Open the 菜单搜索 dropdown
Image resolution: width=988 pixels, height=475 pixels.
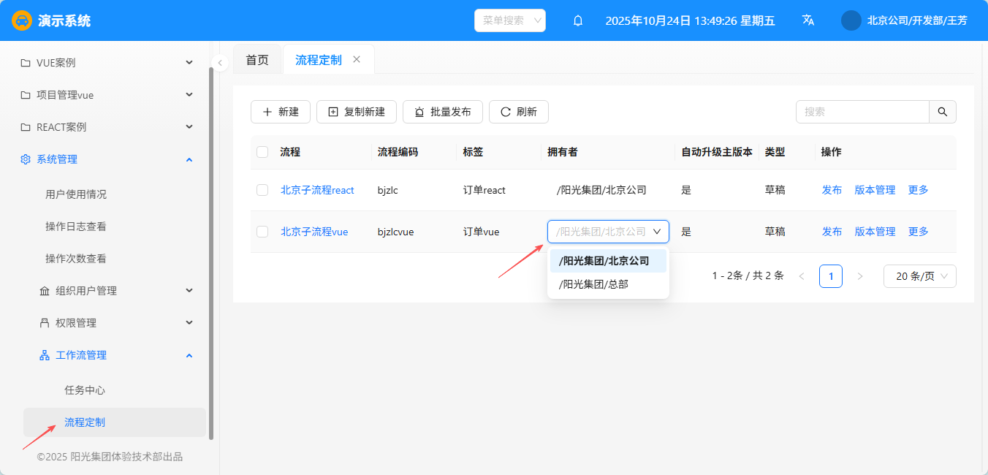pyautogui.click(x=510, y=20)
